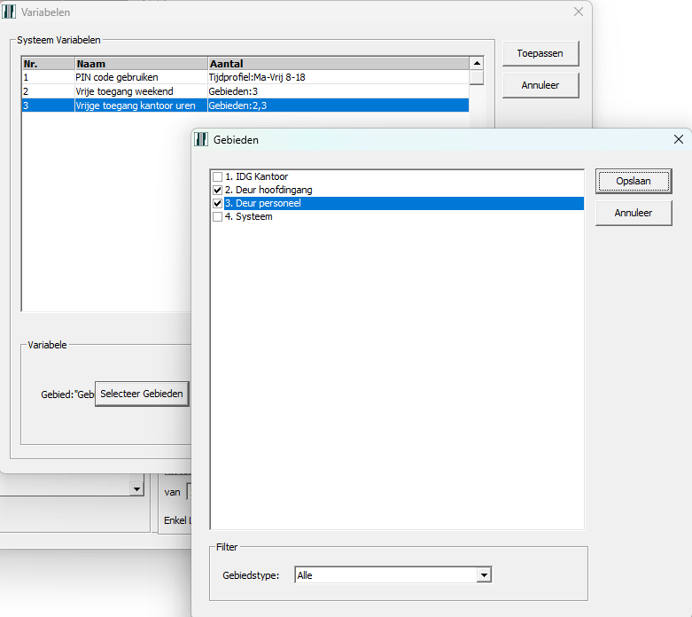Viewport: 692px width, 617px height.
Task: Click the Variabelen window title icon
Action: click(x=9, y=12)
